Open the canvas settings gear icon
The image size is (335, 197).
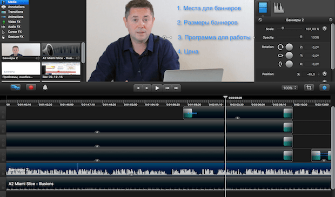pos(324,88)
